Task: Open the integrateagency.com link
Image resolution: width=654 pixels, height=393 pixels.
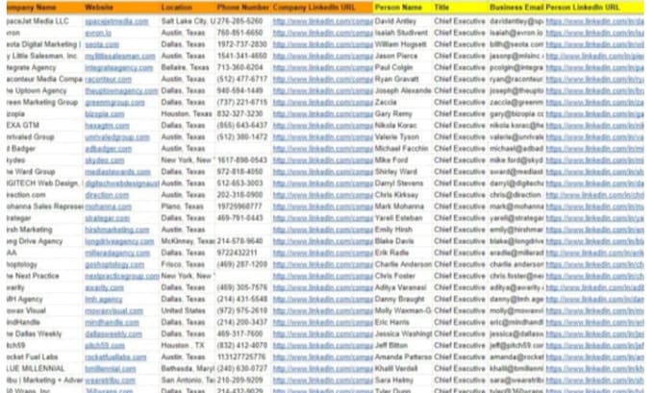Action: 119,68
